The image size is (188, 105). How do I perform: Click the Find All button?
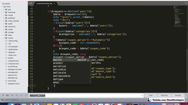[x=178, y=95]
